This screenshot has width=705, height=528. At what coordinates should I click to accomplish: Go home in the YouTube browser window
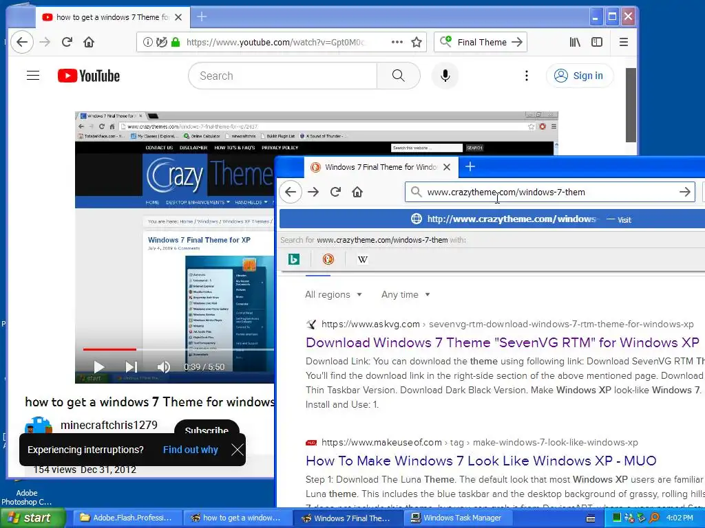click(89, 42)
